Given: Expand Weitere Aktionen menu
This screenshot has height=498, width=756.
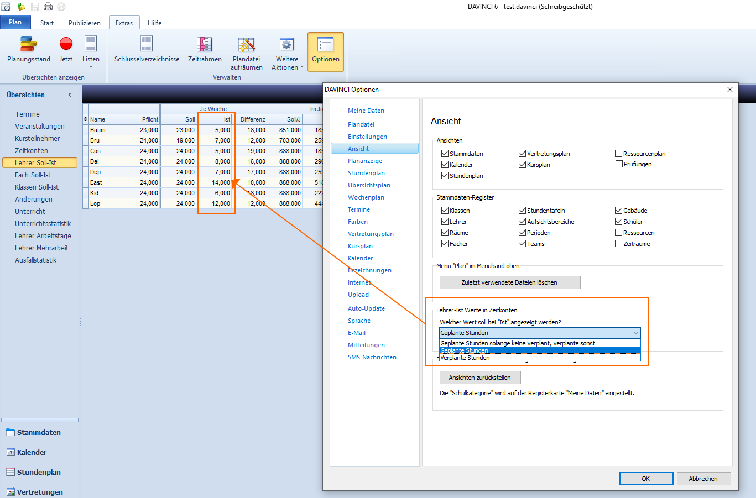Looking at the screenshot, I should click(287, 53).
